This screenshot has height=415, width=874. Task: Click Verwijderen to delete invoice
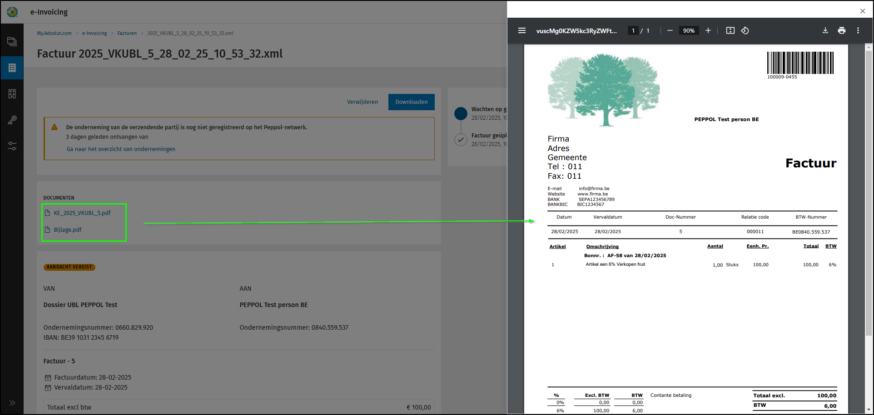pyautogui.click(x=363, y=102)
